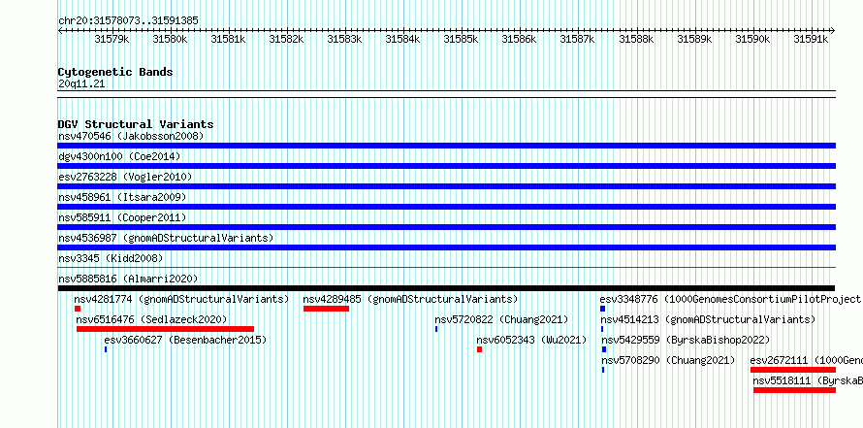Select the blue bar for nsv470546
863x428 pixels.
coord(446,146)
